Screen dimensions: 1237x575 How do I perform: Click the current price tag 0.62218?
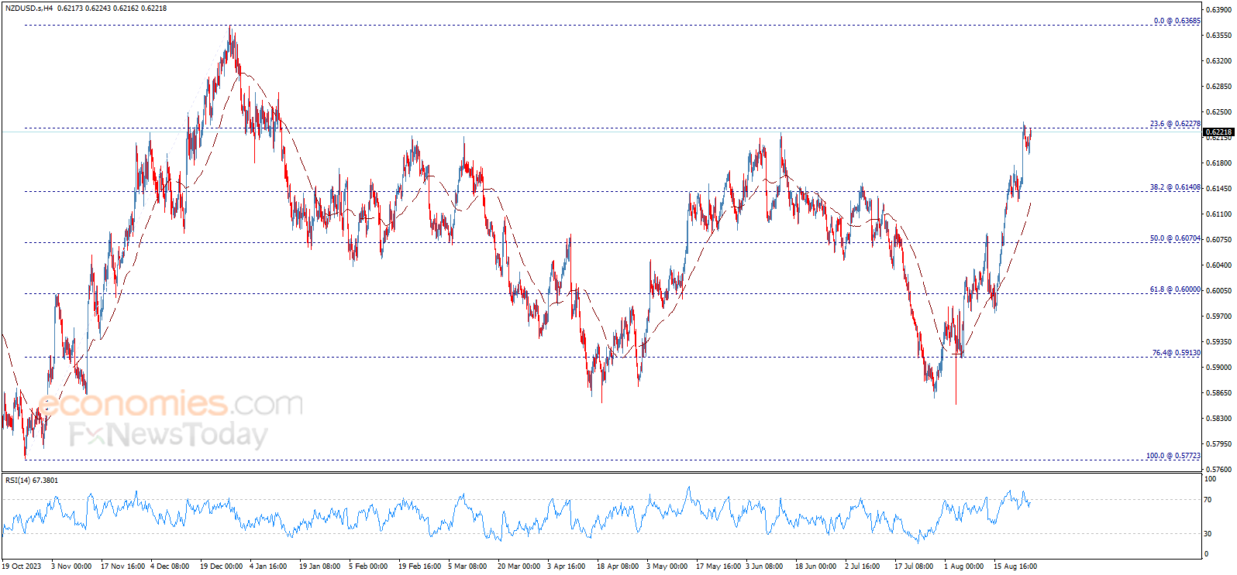1218,132
